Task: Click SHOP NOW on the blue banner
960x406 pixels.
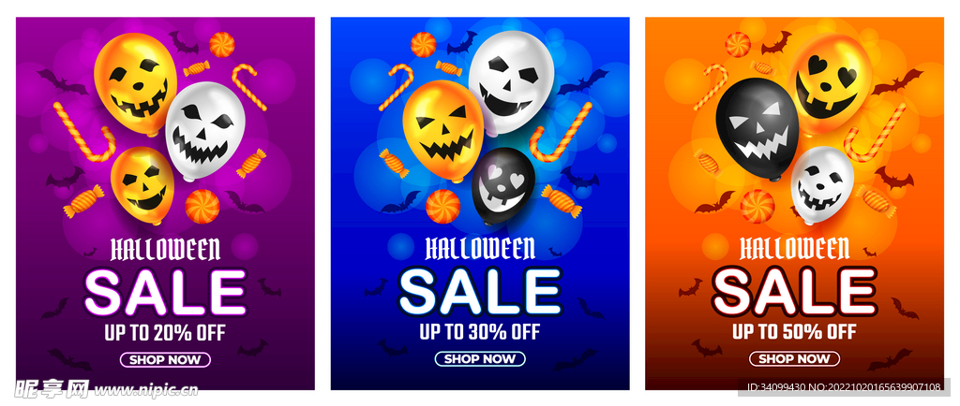Action: coord(480,359)
